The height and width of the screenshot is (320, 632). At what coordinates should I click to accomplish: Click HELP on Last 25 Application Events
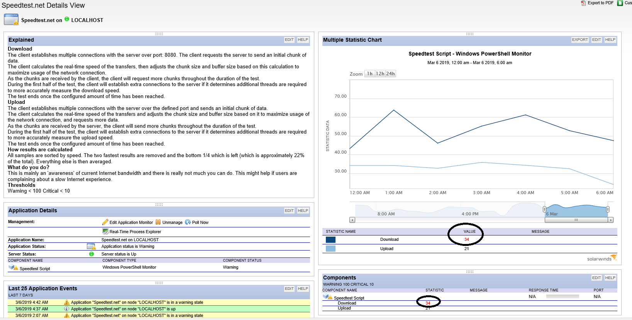303,289
